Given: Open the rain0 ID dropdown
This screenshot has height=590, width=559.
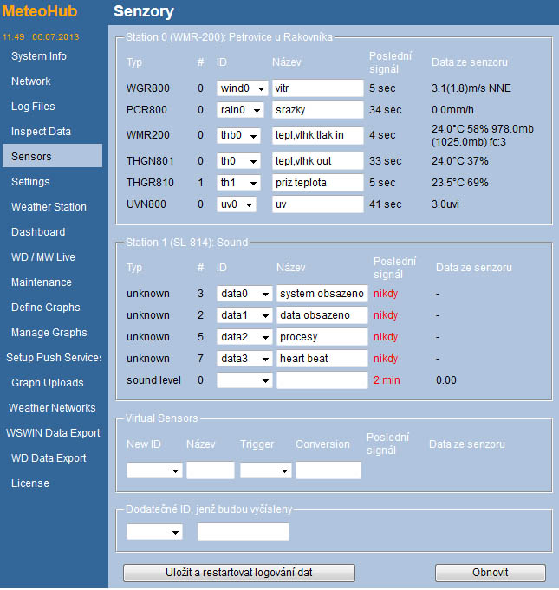Looking at the screenshot, I should 240,110.
